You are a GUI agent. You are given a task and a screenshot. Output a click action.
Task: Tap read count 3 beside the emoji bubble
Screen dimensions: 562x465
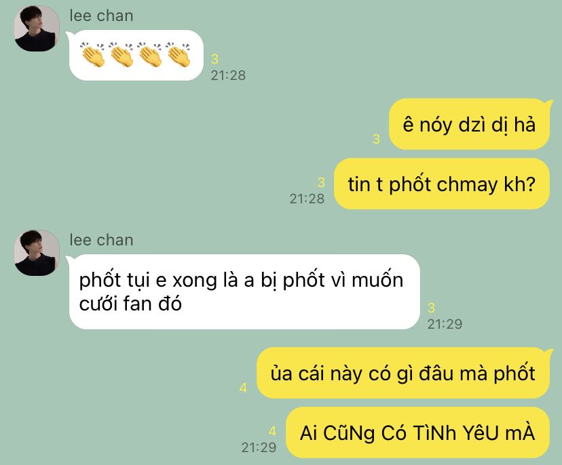[214, 59]
